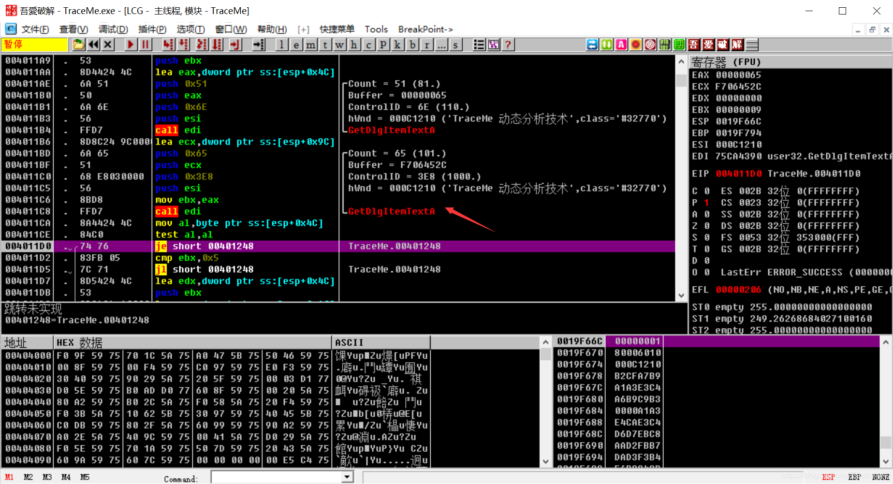Switch to memory dump M2
Viewport: 893px width, 484px height.
29,477
